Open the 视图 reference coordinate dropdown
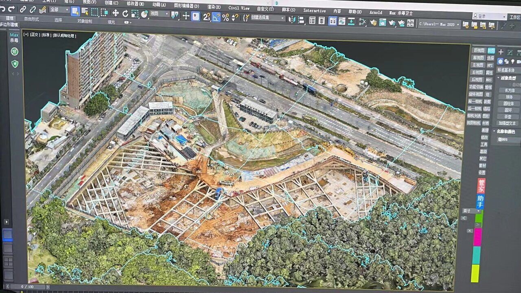521x293 pixels. (159, 13)
